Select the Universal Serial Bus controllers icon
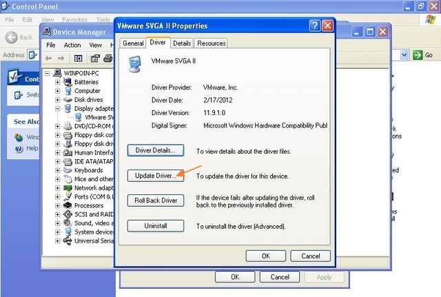This screenshot has height=297, width=441. pyautogui.click(x=68, y=240)
